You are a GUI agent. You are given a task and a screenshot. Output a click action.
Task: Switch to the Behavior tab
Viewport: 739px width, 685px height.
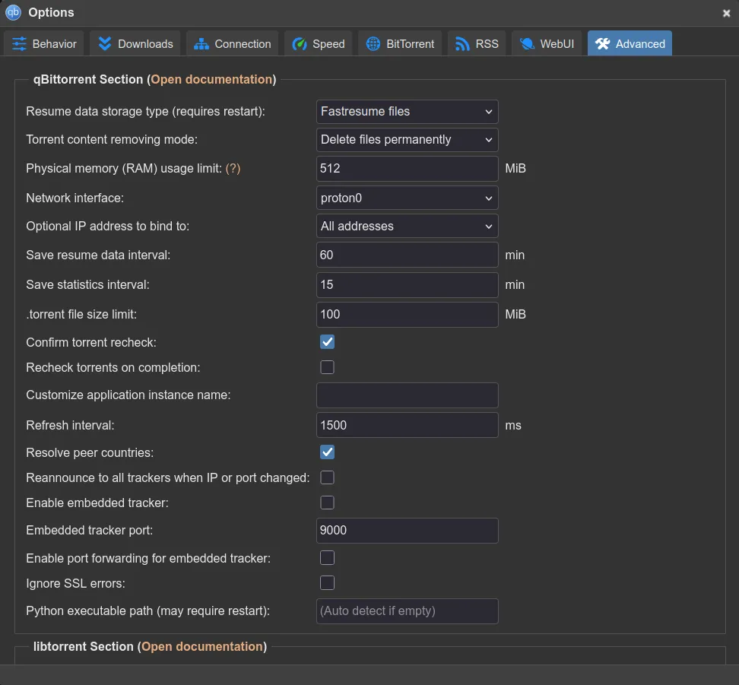point(44,44)
